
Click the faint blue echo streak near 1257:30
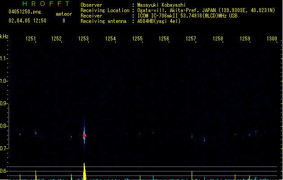[x=205, y=140]
